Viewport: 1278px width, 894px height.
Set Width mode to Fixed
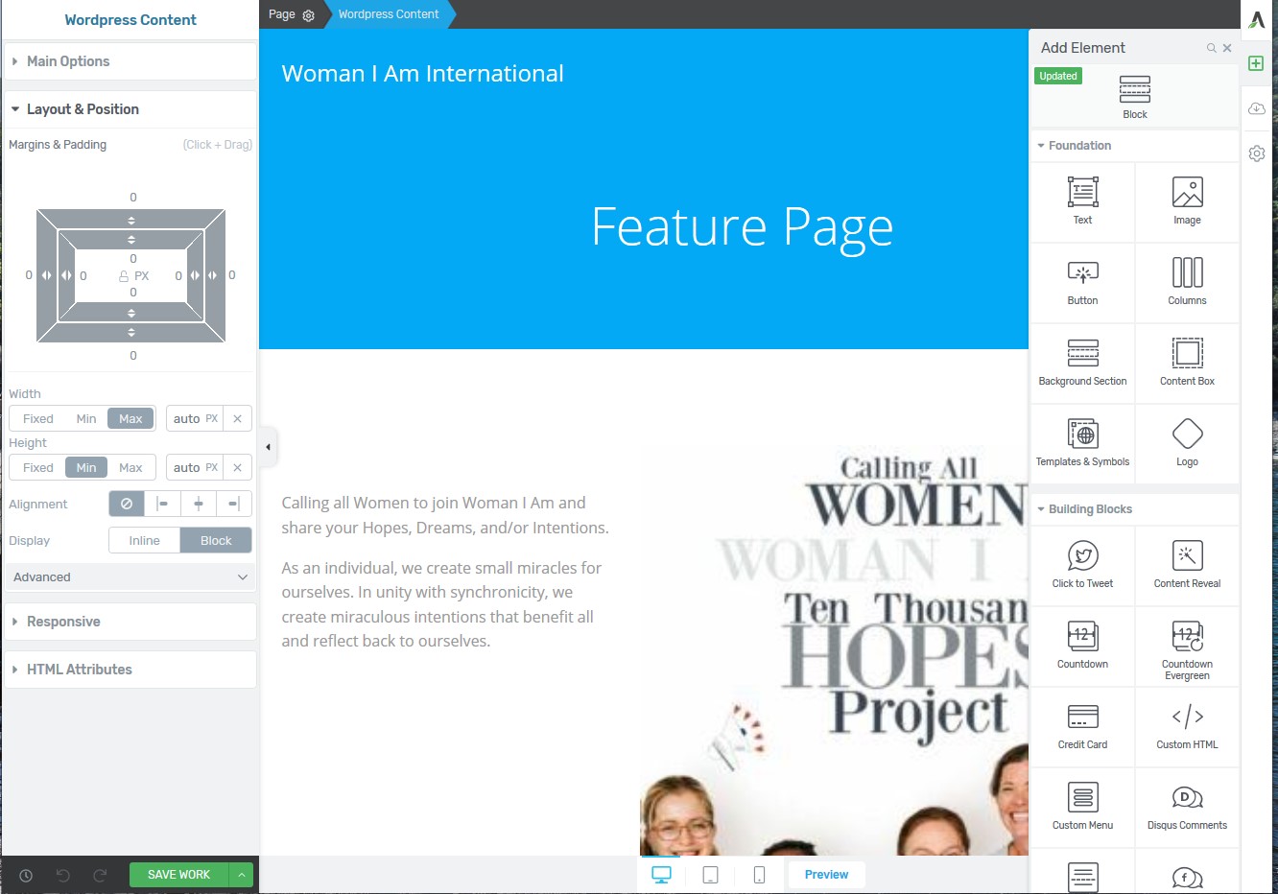38,419
